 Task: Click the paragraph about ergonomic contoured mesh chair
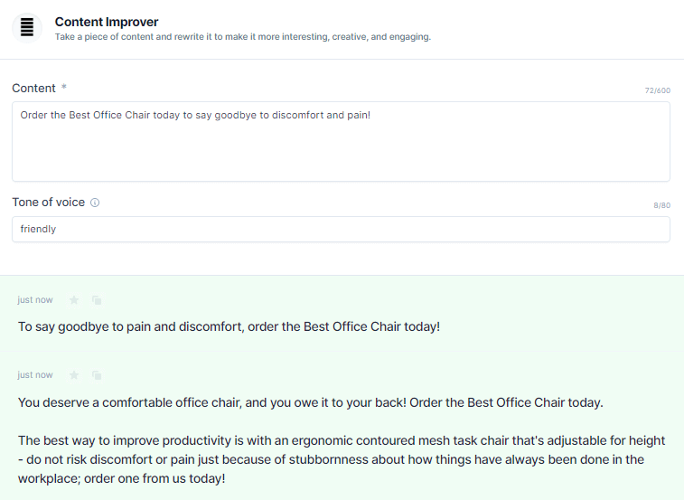tap(342, 459)
